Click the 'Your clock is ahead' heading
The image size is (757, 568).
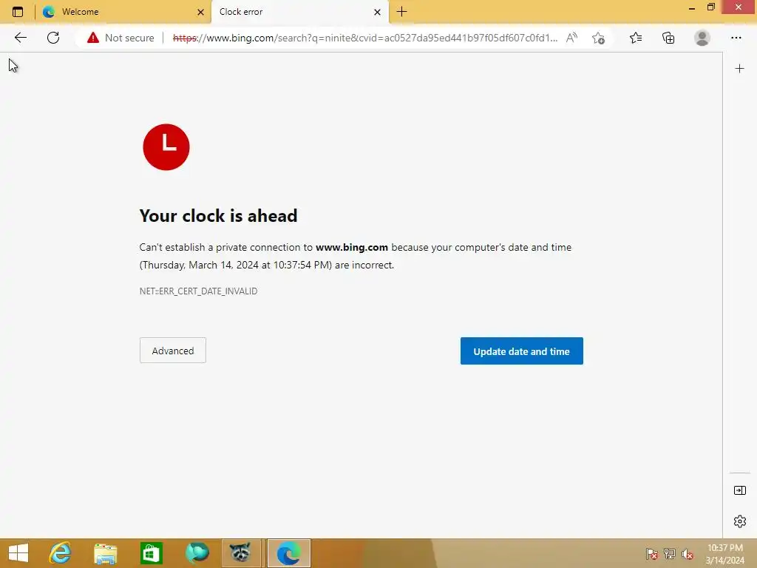coord(218,215)
